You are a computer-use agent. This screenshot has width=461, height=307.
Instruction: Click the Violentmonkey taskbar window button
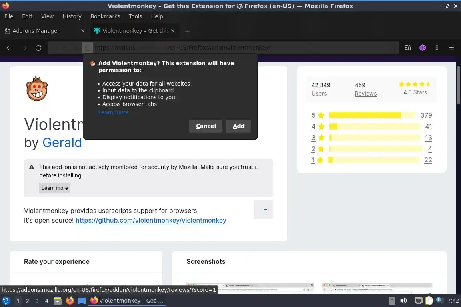127,301
